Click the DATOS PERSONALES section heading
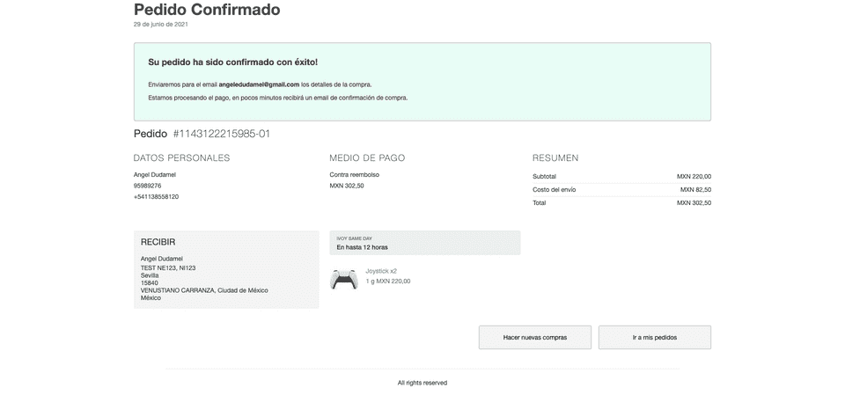The width and height of the screenshot is (845, 395). coord(181,157)
